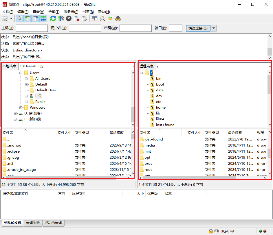Click the boot folder's question mark icon

click(152, 84)
